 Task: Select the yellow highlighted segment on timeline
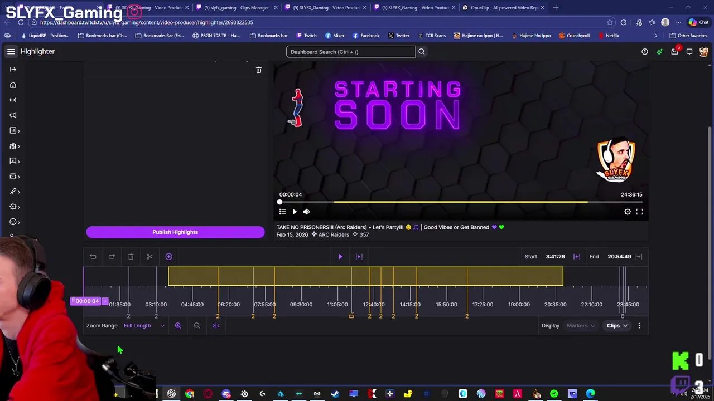pyautogui.click(x=365, y=276)
